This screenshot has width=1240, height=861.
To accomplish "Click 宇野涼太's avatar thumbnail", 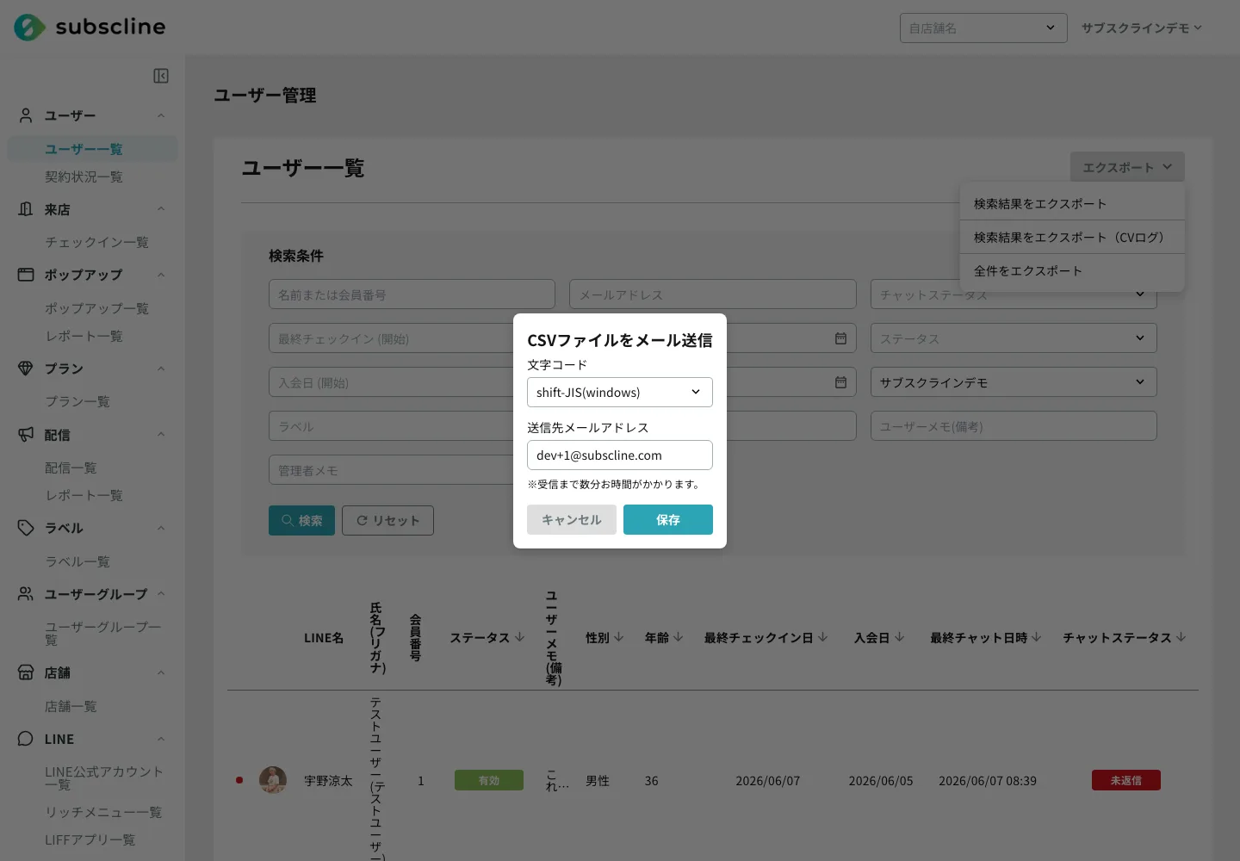I will pos(273,780).
